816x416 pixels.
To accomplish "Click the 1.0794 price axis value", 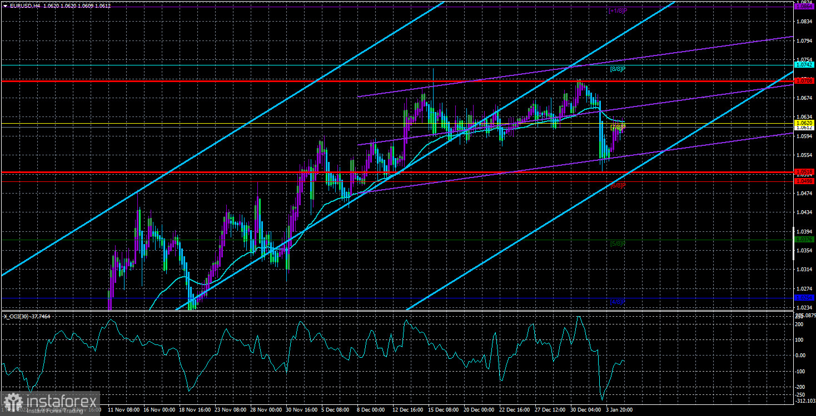I will tap(804, 41).
